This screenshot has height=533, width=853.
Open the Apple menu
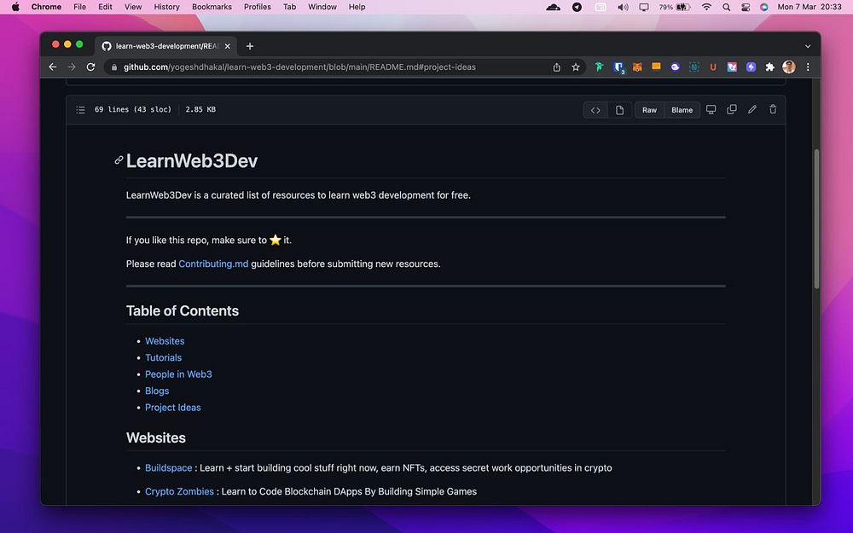15,7
